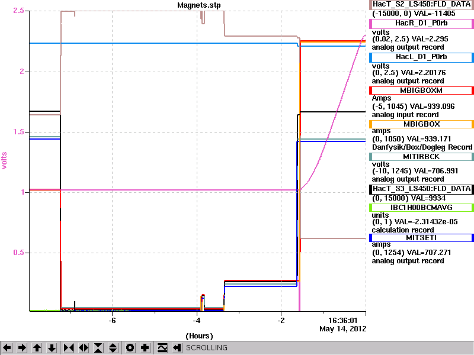The image size is (474, 355).
Task: Select the MITIRBCK teal legend entry
Action: coord(421,157)
